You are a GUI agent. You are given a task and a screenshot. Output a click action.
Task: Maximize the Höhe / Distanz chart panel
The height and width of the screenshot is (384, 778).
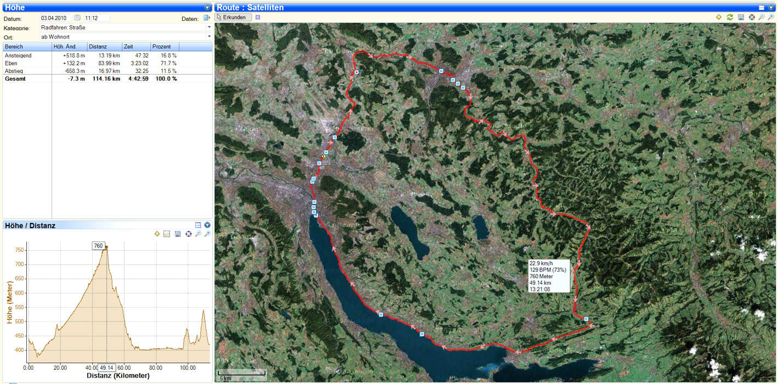tap(198, 225)
